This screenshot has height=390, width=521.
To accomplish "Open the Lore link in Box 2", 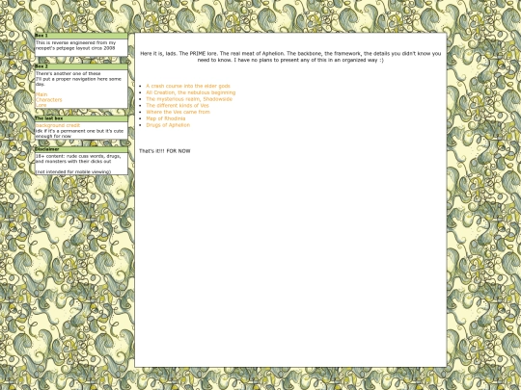I will click(x=41, y=105).
